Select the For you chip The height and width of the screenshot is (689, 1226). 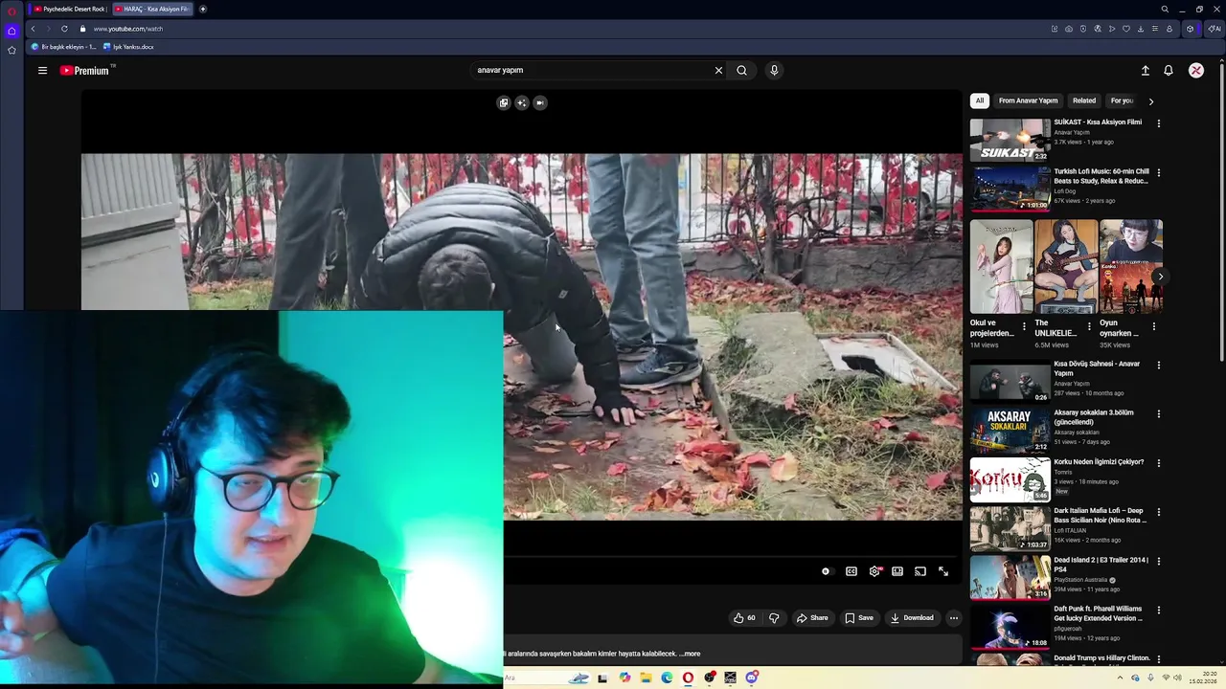pyautogui.click(x=1122, y=100)
